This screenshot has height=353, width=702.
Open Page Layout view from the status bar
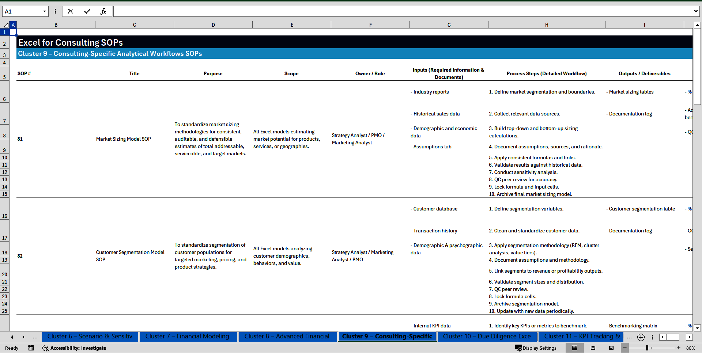(593, 348)
